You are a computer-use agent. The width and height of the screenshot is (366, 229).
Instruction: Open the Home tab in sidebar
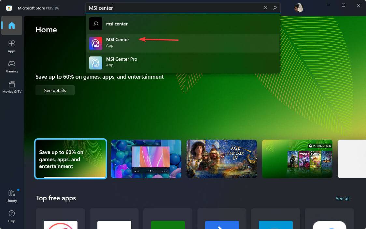point(12,25)
